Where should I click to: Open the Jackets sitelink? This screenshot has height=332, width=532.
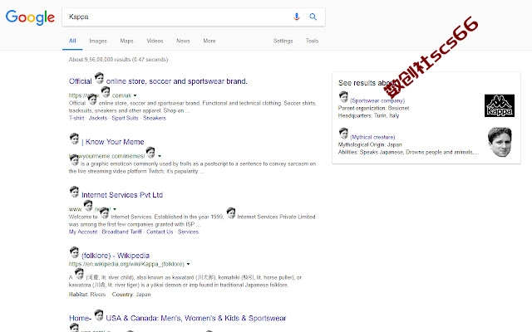(98, 118)
